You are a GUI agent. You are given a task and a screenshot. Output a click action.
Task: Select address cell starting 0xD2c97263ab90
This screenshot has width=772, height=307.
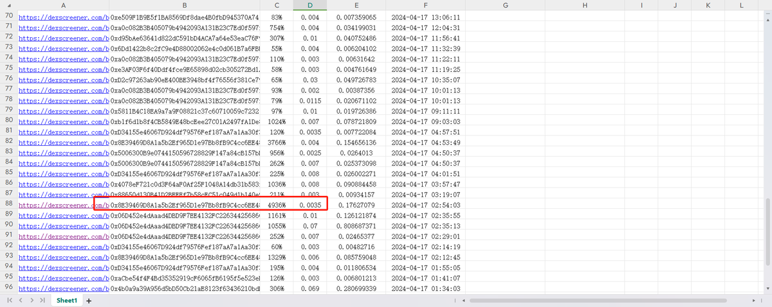185,80
